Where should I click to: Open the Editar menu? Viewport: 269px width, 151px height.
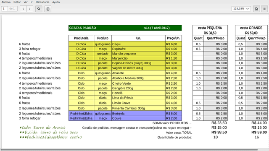(17, 2)
